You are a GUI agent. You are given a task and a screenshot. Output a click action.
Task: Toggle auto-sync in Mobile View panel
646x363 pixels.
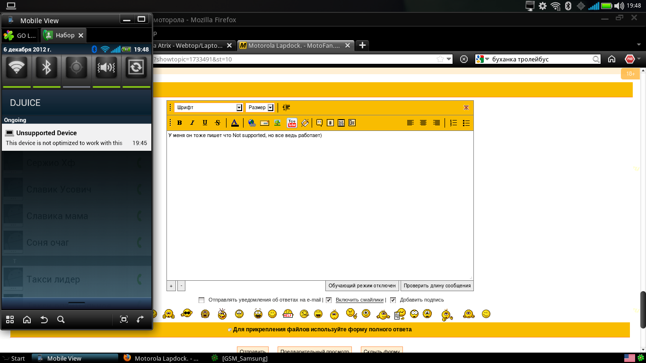pyautogui.click(x=136, y=68)
